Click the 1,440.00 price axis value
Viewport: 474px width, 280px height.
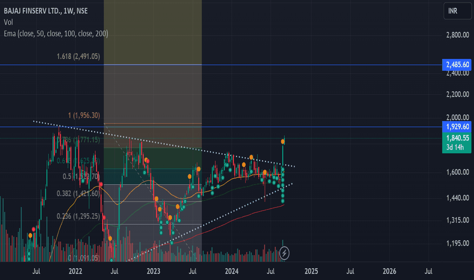point(458,198)
